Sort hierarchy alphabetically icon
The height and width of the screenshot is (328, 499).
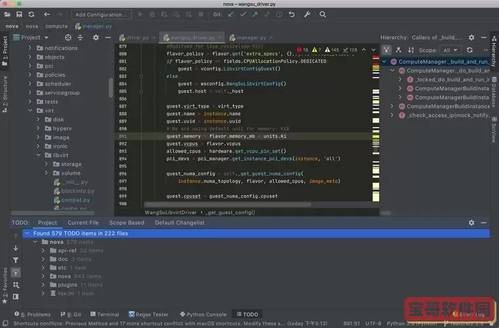(411, 50)
